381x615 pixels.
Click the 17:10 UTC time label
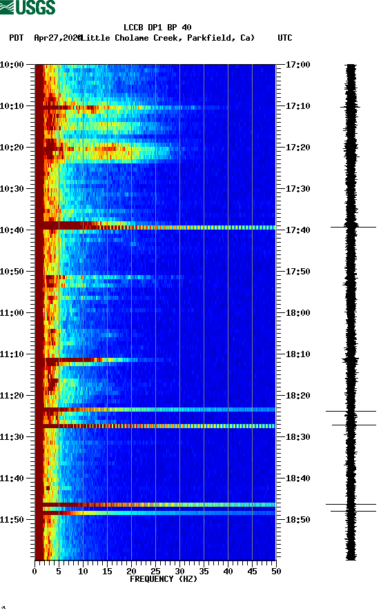[x=297, y=106]
